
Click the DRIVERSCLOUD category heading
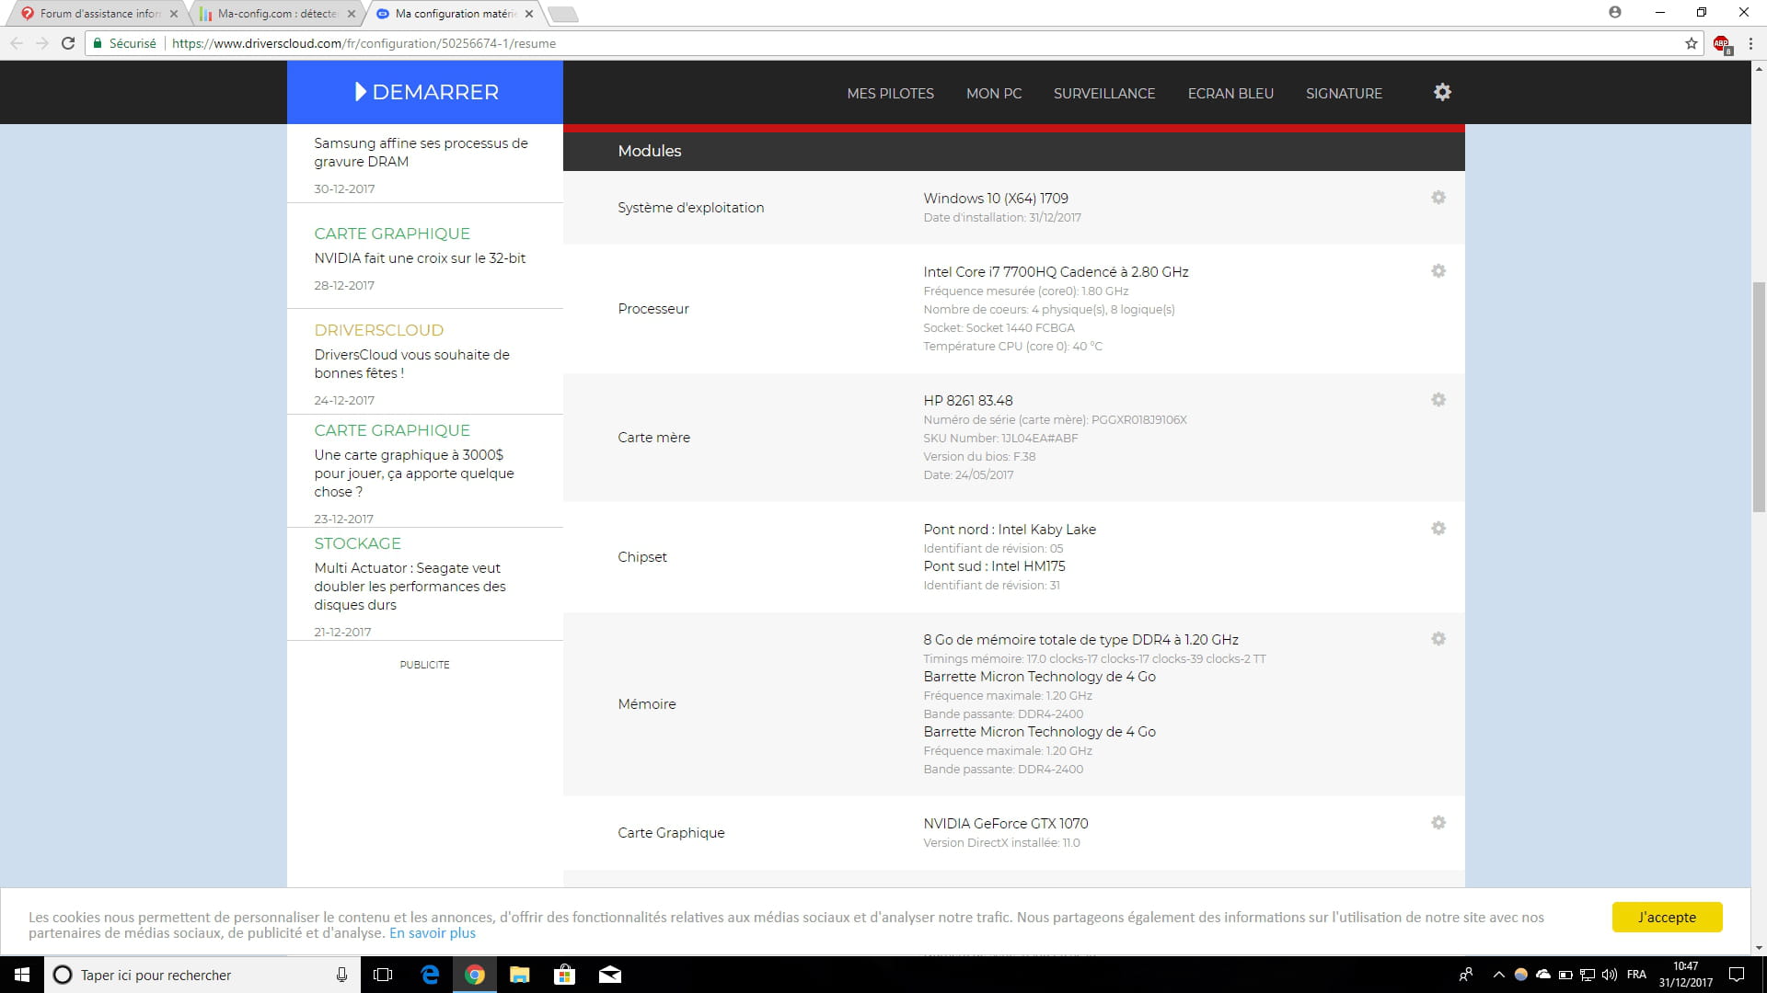(378, 330)
